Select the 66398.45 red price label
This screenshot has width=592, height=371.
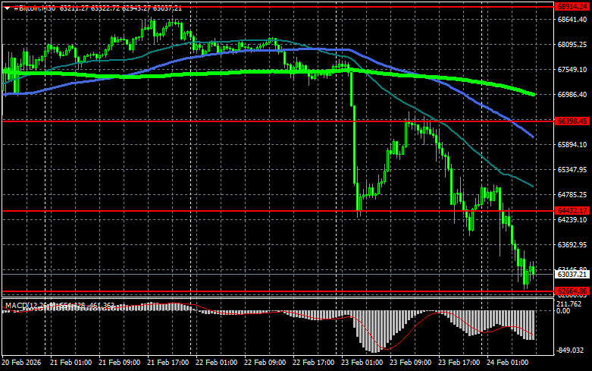click(x=572, y=121)
